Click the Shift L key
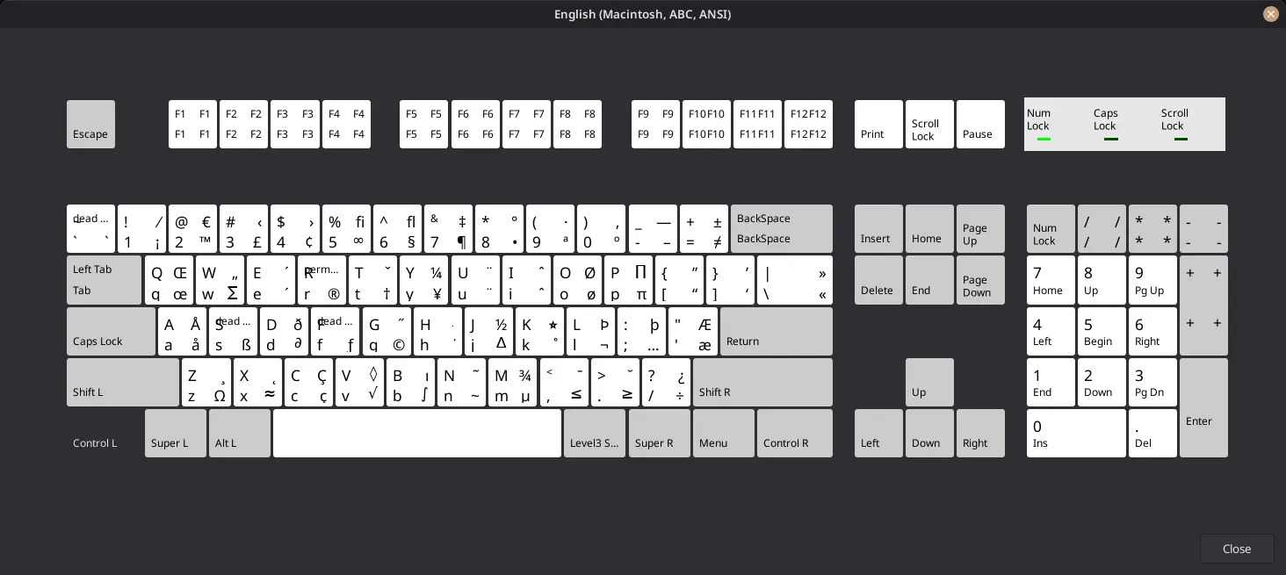 pyautogui.click(x=123, y=382)
